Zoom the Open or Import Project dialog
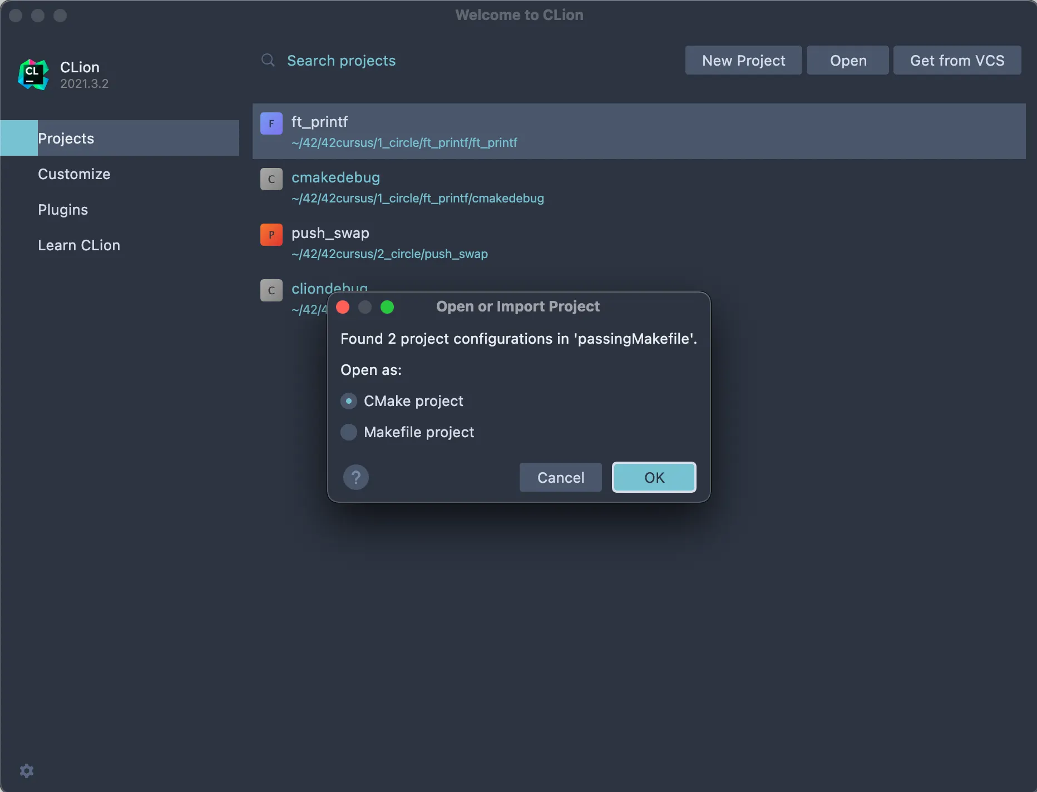Image resolution: width=1037 pixels, height=792 pixels. (387, 307)
